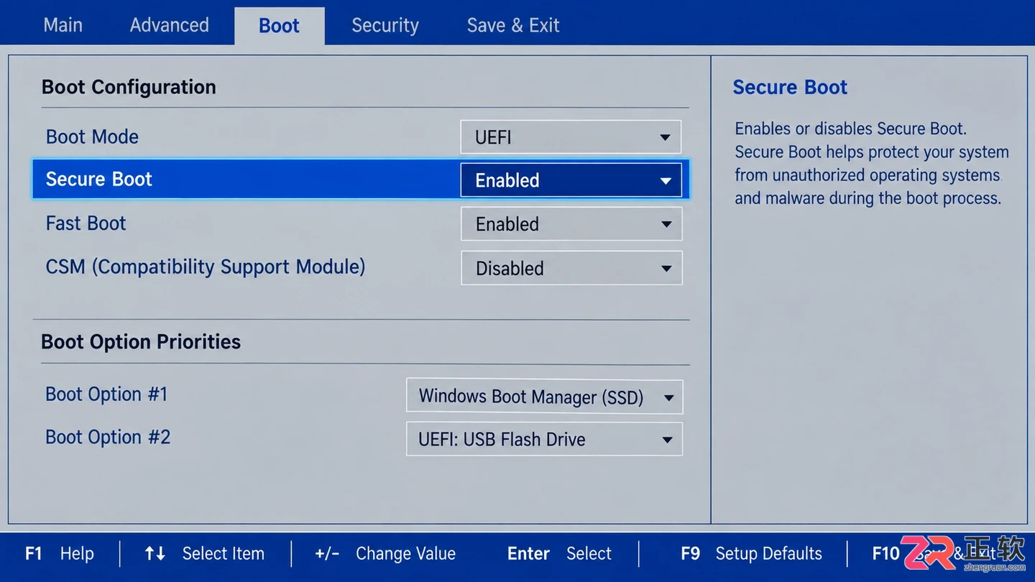Select the highlighted Secure Boot row label
The width and height of the screenshot is (1035, 582).
tap(99, 180)
